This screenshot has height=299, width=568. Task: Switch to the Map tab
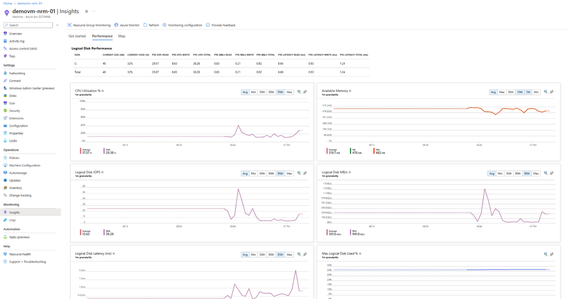click(122, 36)
